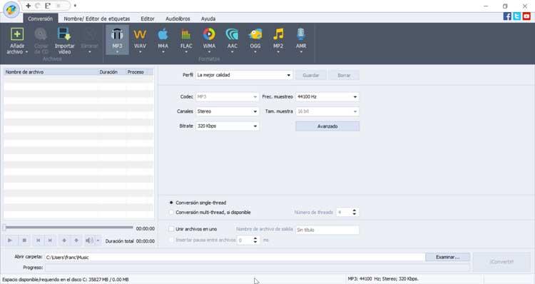535x284 pixels.
Task: Open the Twitter page icon
Action: [x=516, y=16]
